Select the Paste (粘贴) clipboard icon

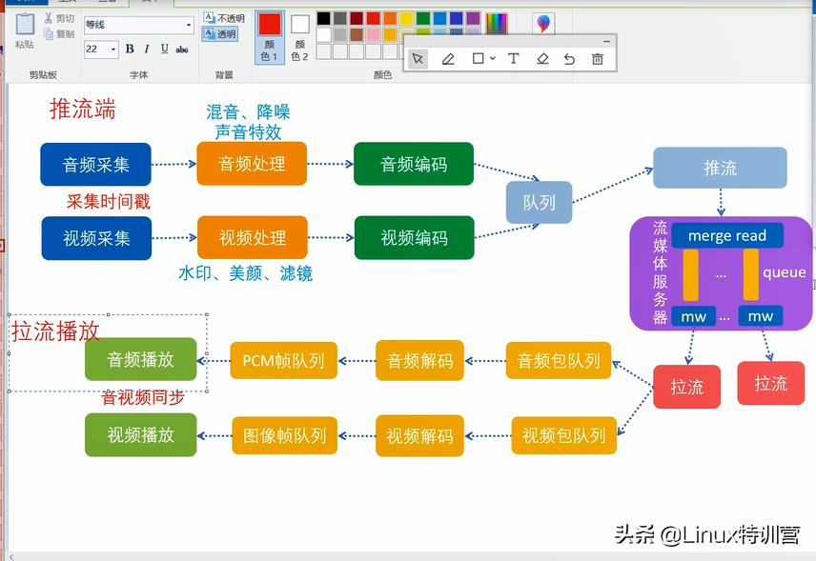23,27
